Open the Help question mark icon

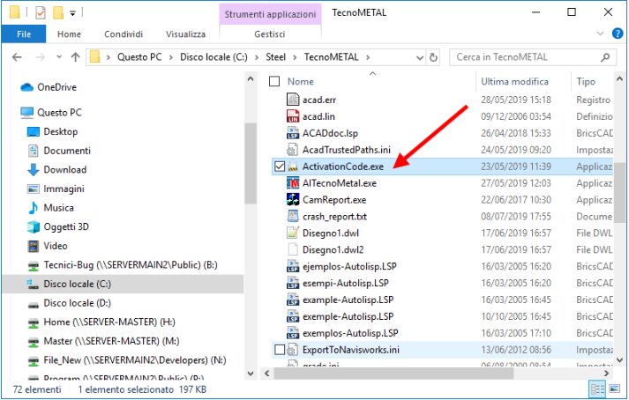(x=618, y=33)
